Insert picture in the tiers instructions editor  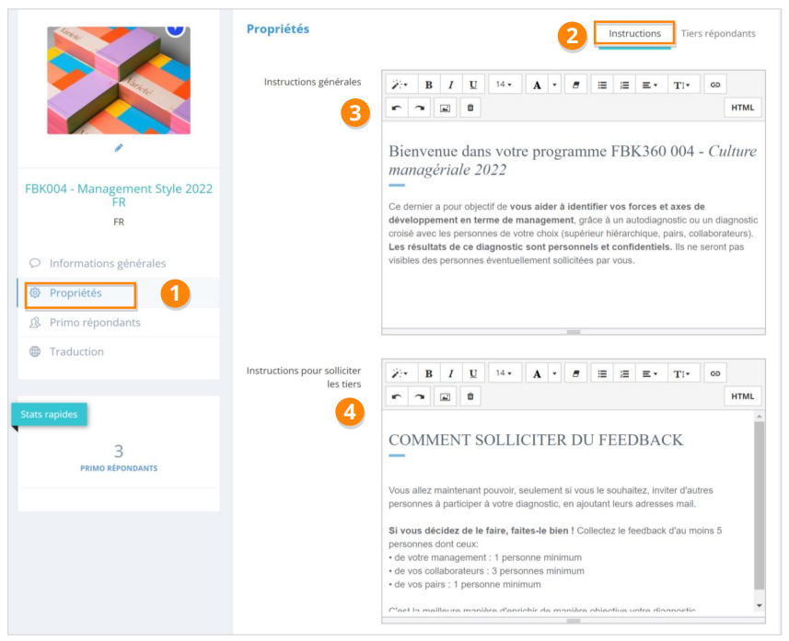pos(445,396)
